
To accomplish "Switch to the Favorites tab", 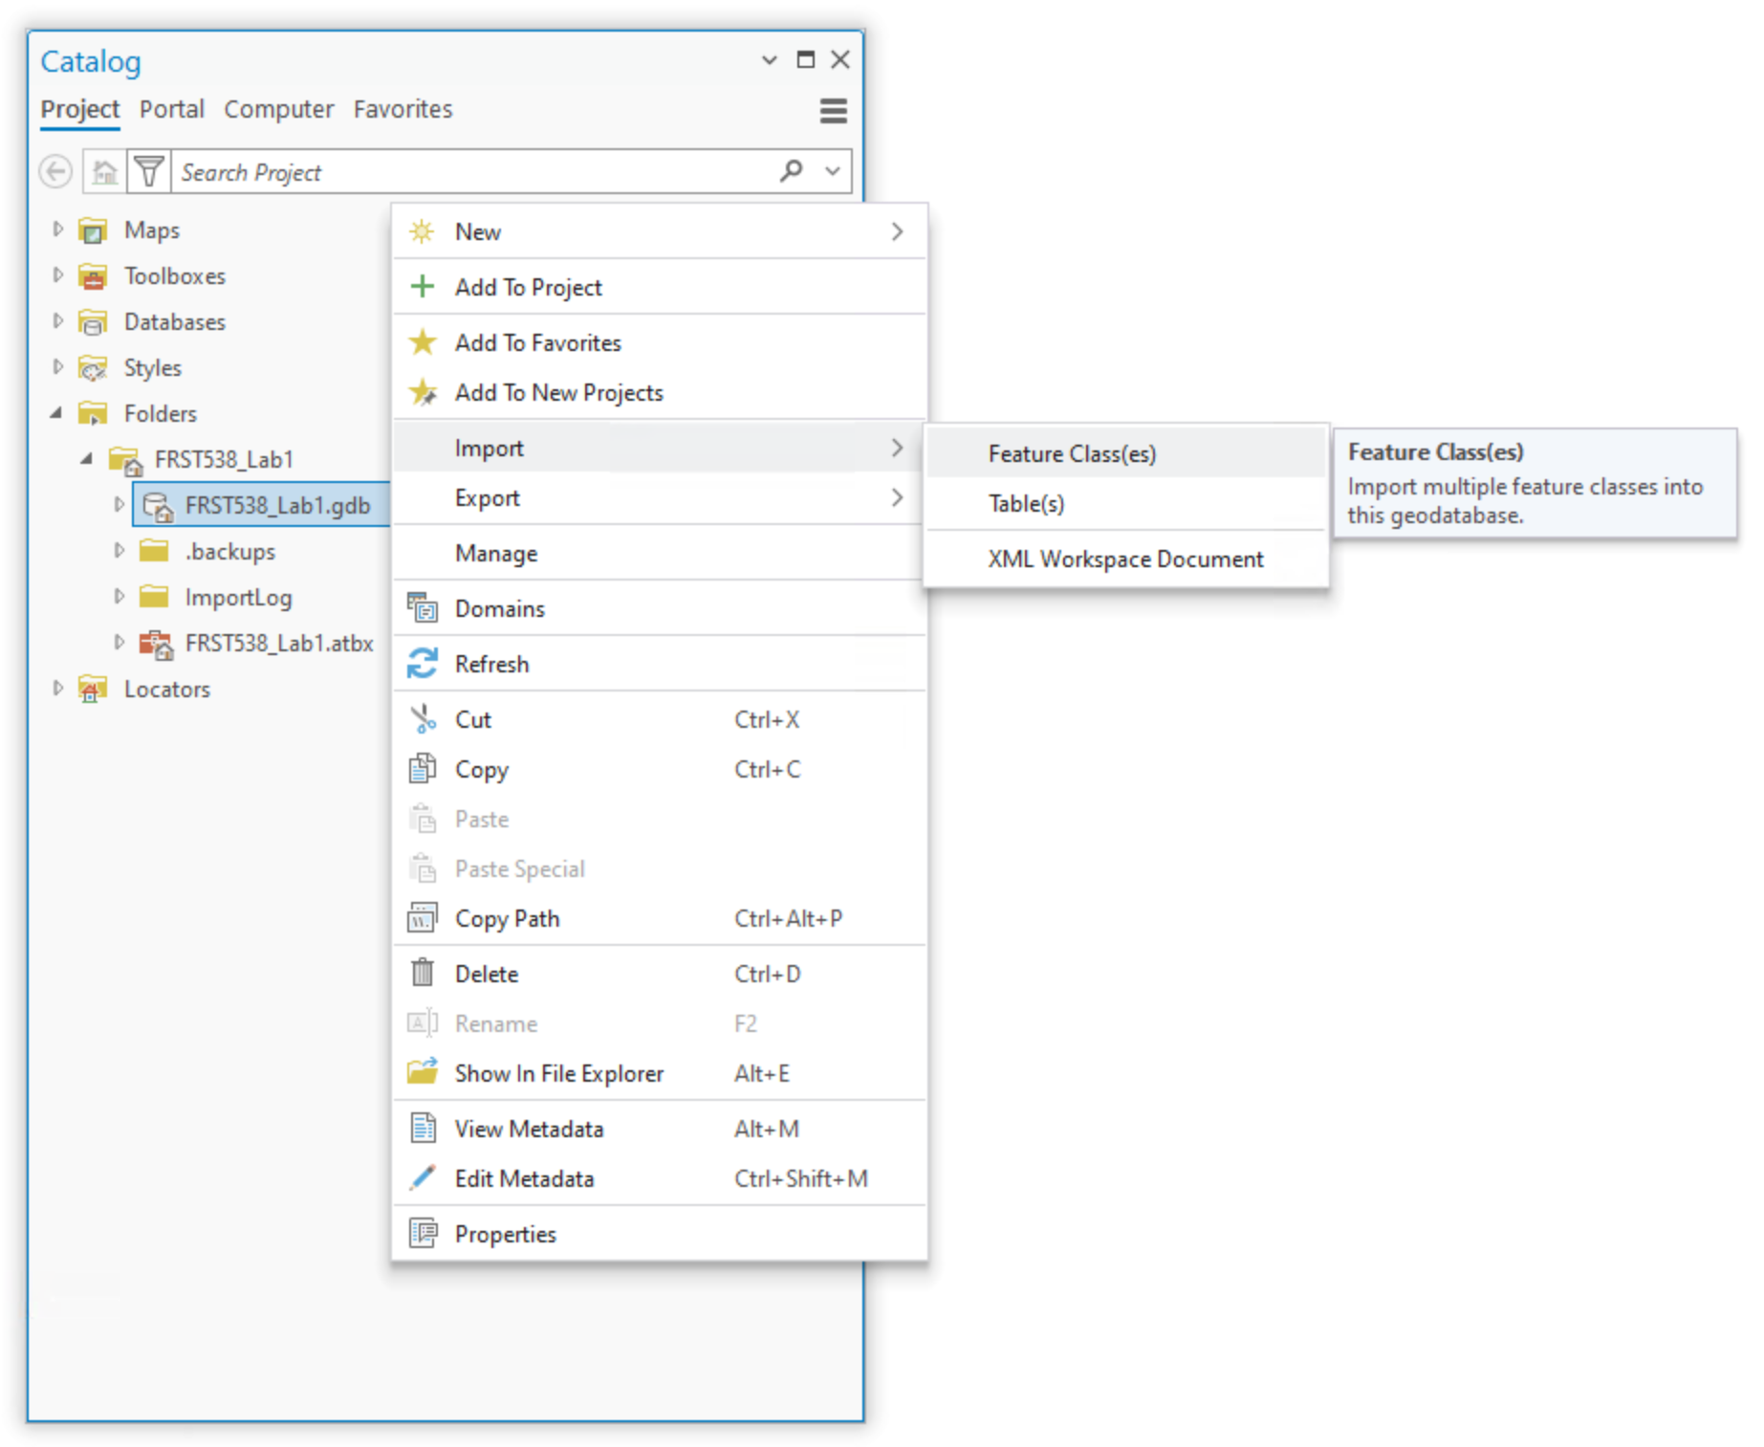I will 403,109.
